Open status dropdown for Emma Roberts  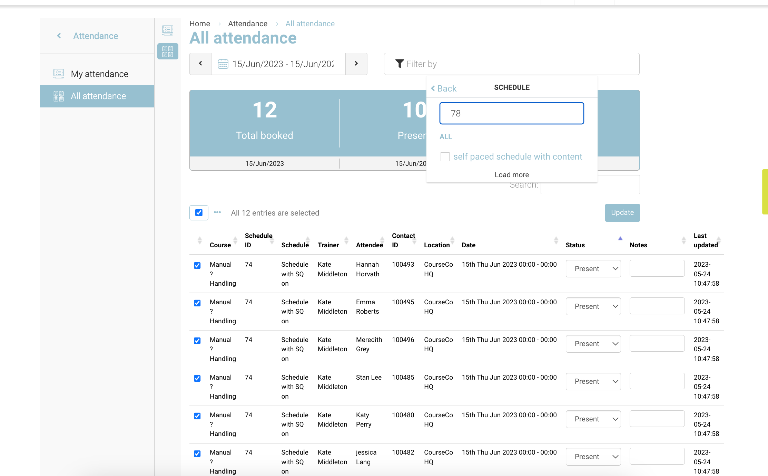(593, 306)
